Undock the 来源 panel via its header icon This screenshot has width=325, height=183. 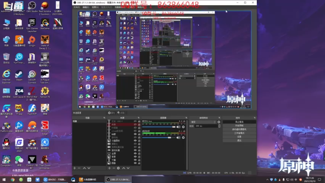(x=139, y=118)
